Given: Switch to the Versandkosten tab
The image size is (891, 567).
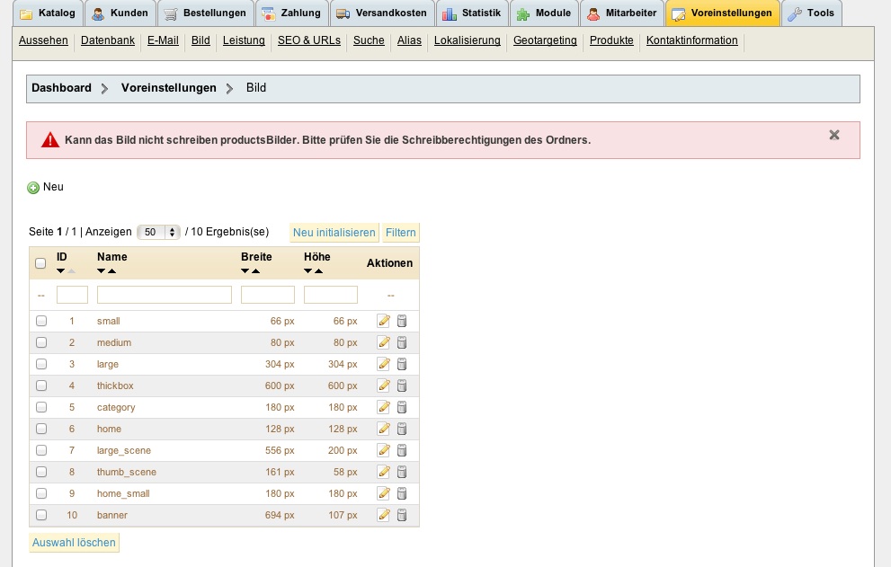Looking at the screenshot, I should pos(382,13).
